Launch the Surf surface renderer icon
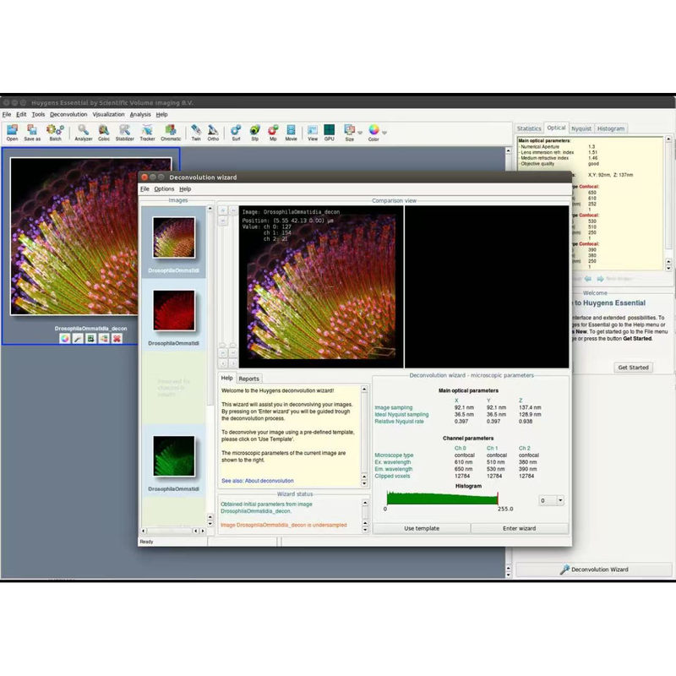 236,133
